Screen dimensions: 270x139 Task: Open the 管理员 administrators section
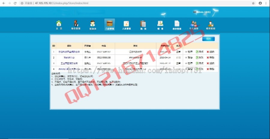pos(93,25)
